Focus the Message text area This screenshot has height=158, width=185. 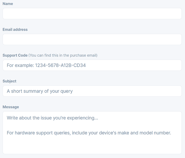click(x=92, y=133)
